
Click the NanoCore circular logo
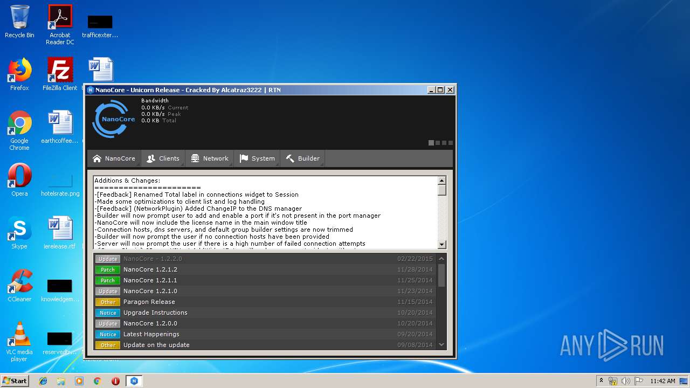(x=114, y=119)
